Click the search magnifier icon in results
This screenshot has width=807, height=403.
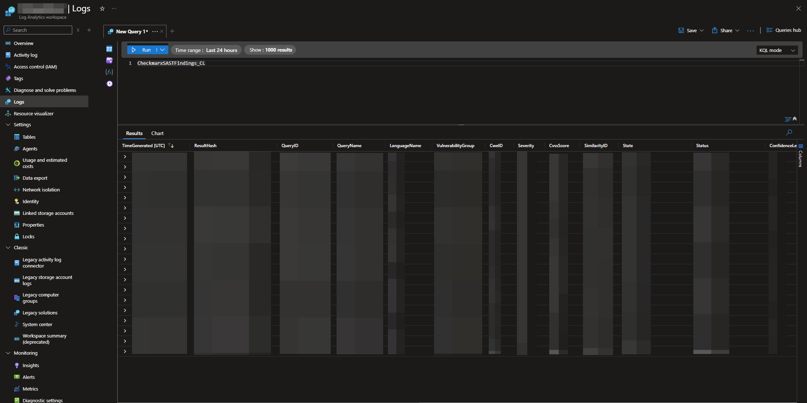coord(789,133)
